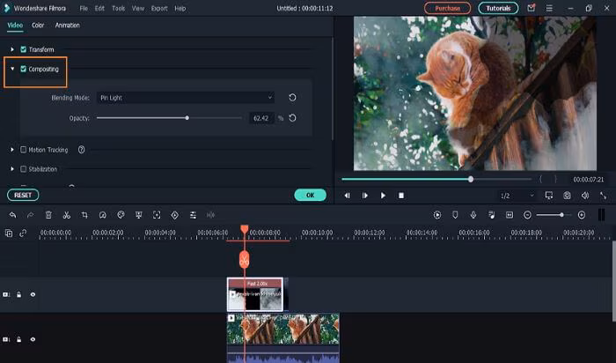Add a keyframe with the diamond icon
The width and height of the screenshot is (616, 363).
pos(175,215)
